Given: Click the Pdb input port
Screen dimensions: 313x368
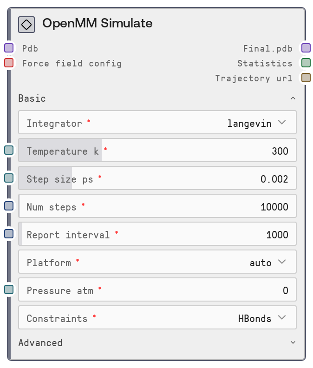Looking at the screenshot, I should pyautogui.click(x=9, y=48).
